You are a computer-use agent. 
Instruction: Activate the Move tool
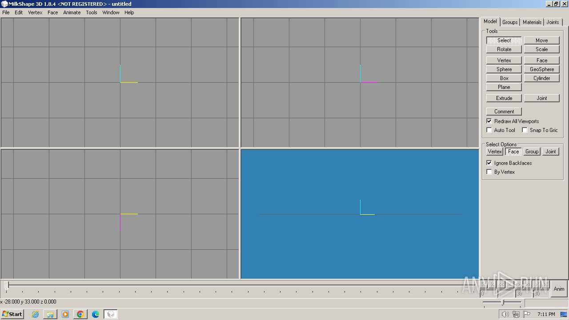pyautogui.click(x=541, y=40)
